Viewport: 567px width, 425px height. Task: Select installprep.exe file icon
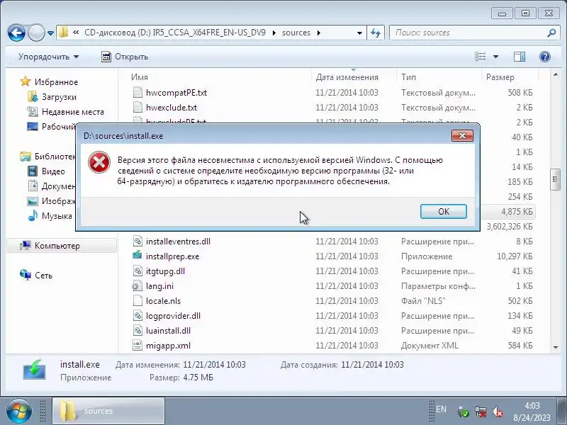pos(137,256)
